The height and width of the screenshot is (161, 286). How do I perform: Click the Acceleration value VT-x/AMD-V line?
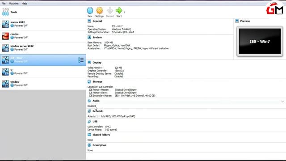click(x=136, y=48)
